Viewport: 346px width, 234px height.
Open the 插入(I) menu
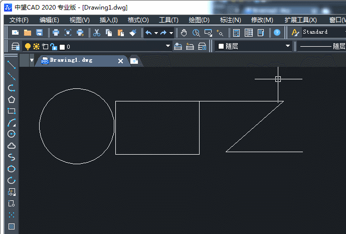pos(109,20)
